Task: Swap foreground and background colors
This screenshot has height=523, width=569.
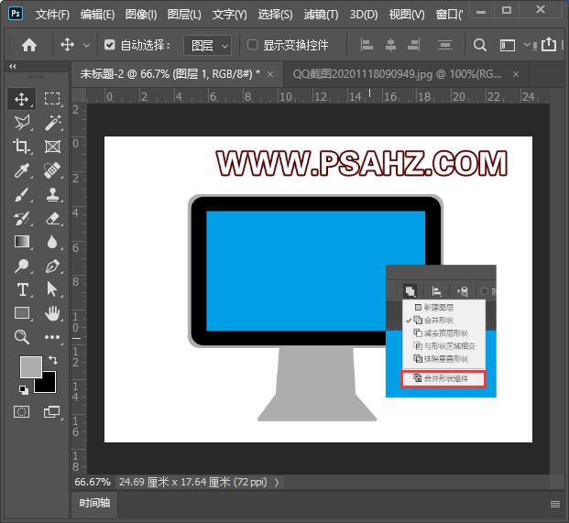Action: 53,359
